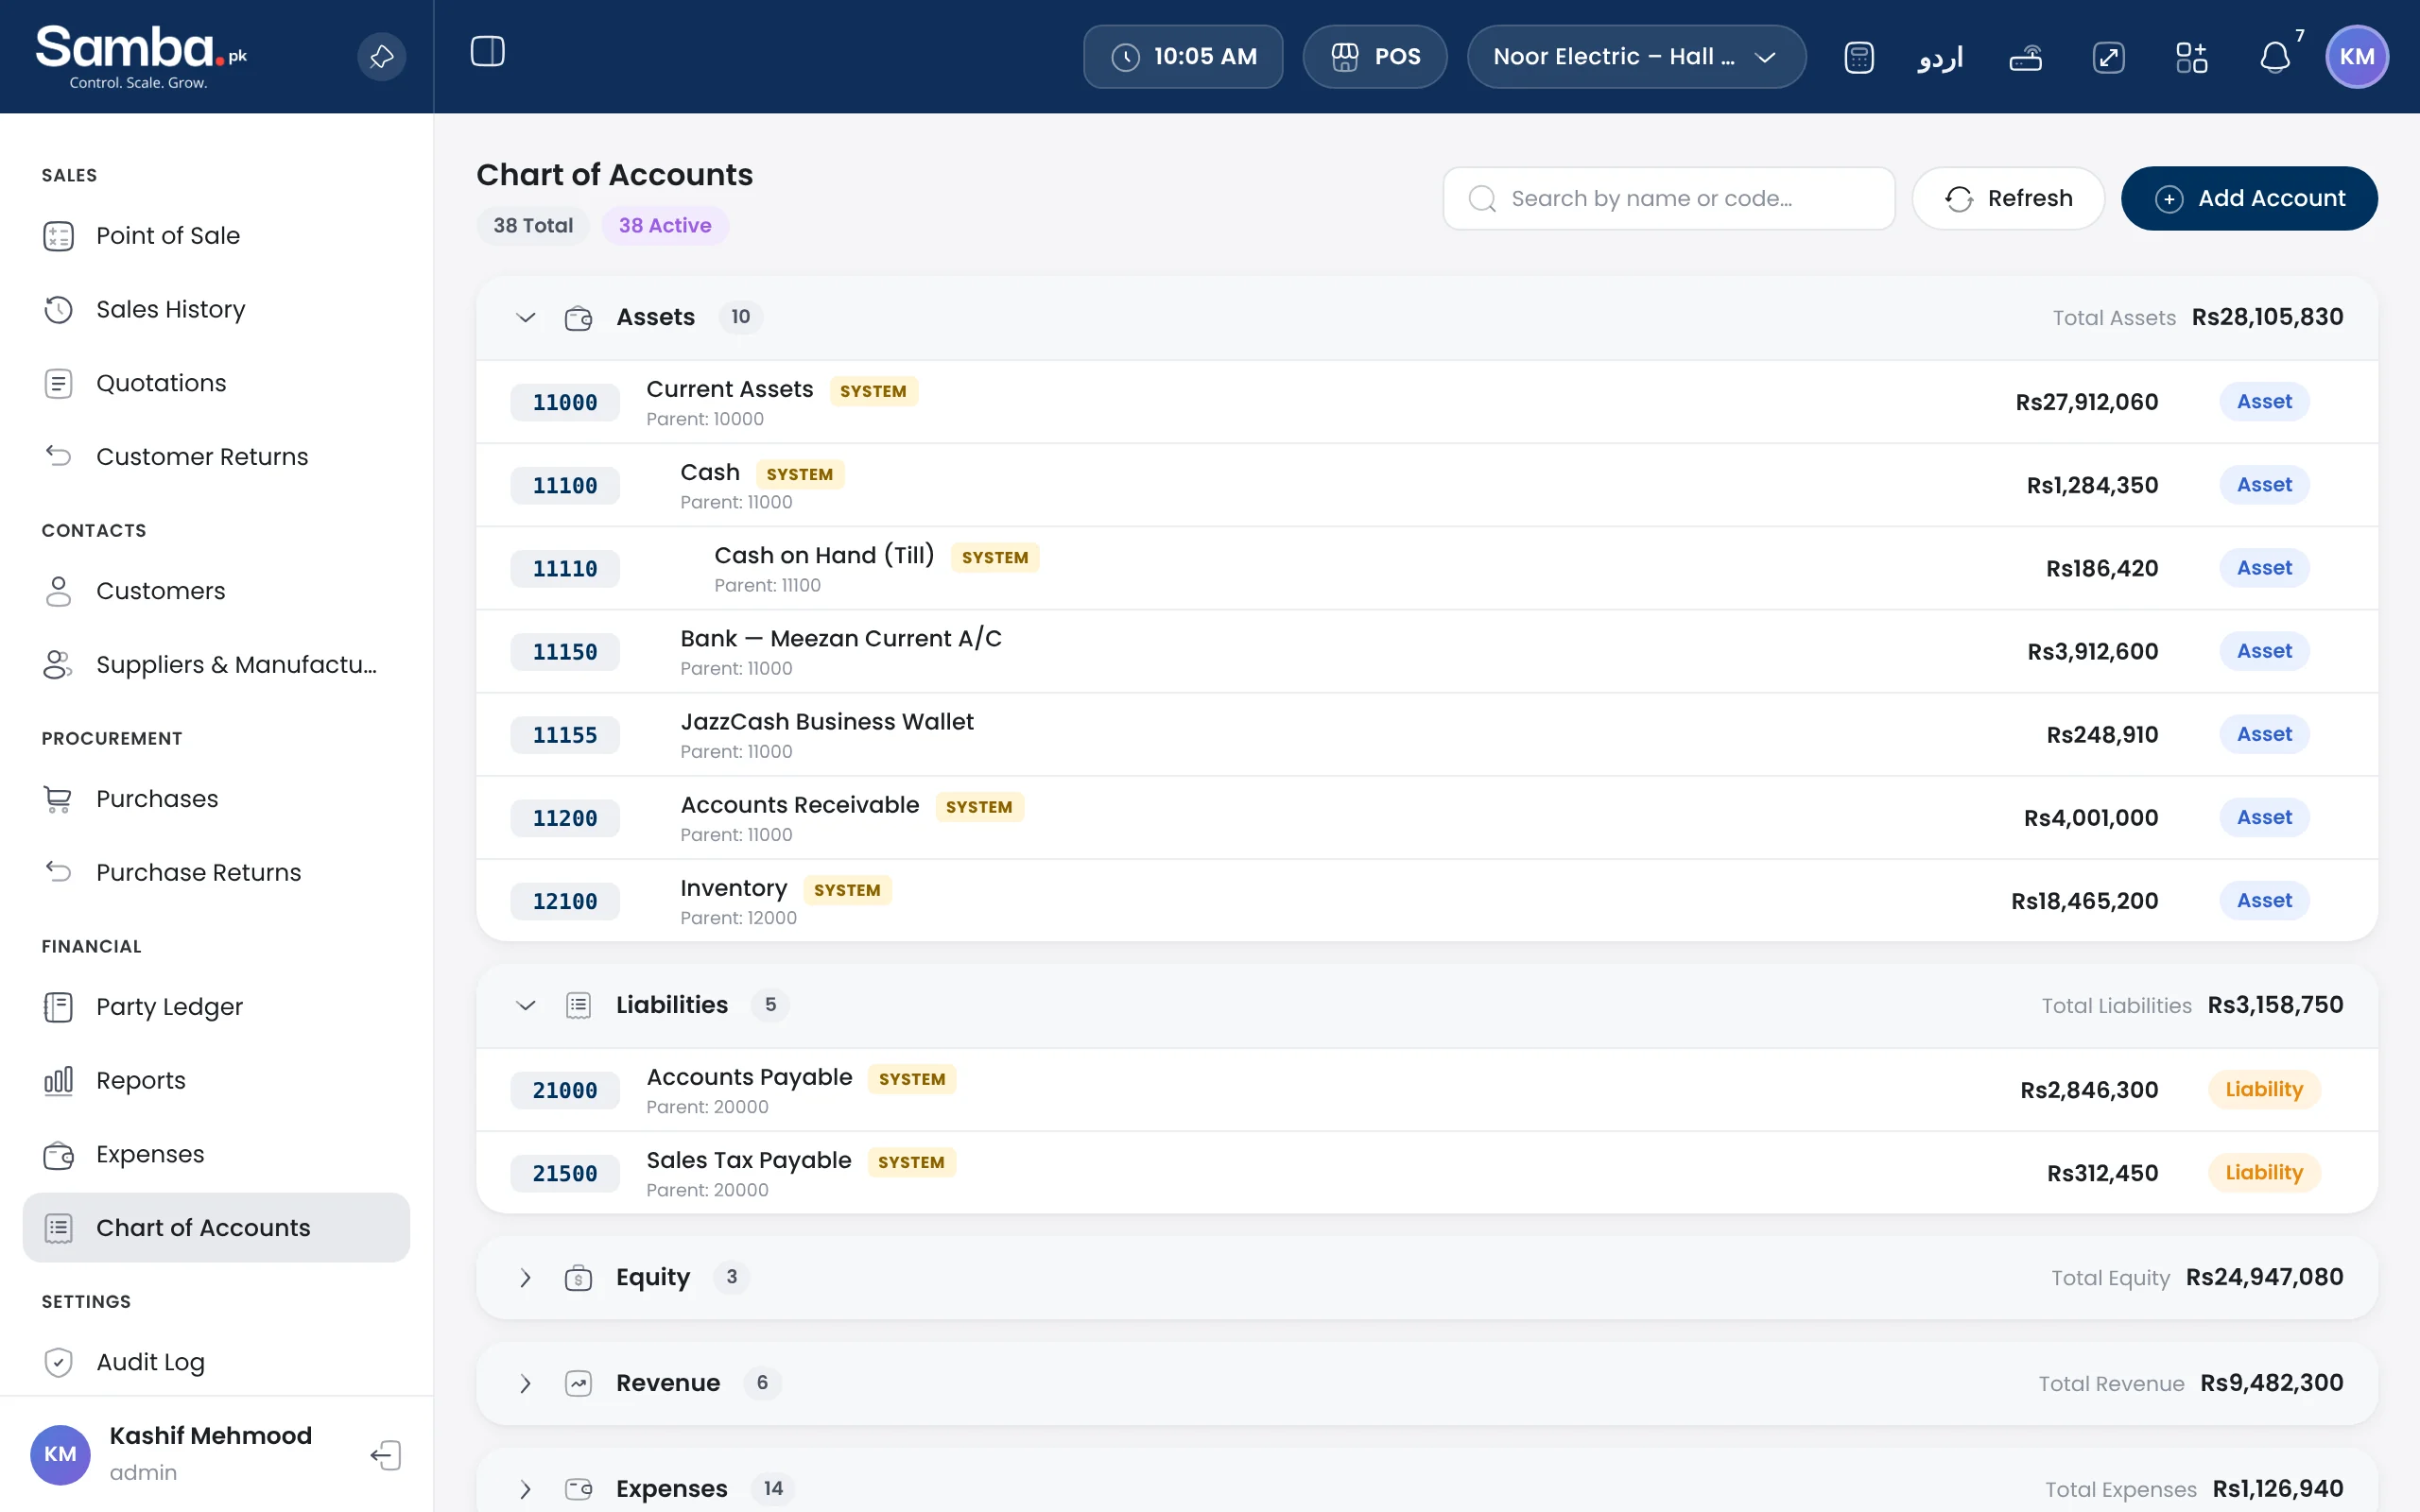The image size is (2420, 1512).
Task: Open the calculator icon in the header
Action: (x=1858, y=57)
